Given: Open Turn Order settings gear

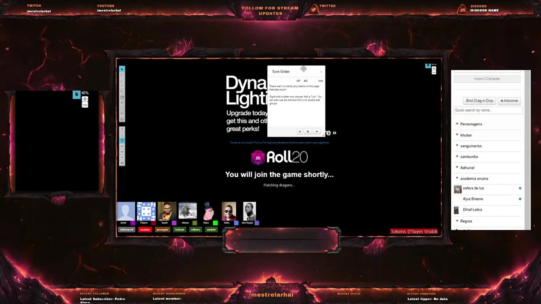Looking at the screenshot, I should (x=308, y=131).
